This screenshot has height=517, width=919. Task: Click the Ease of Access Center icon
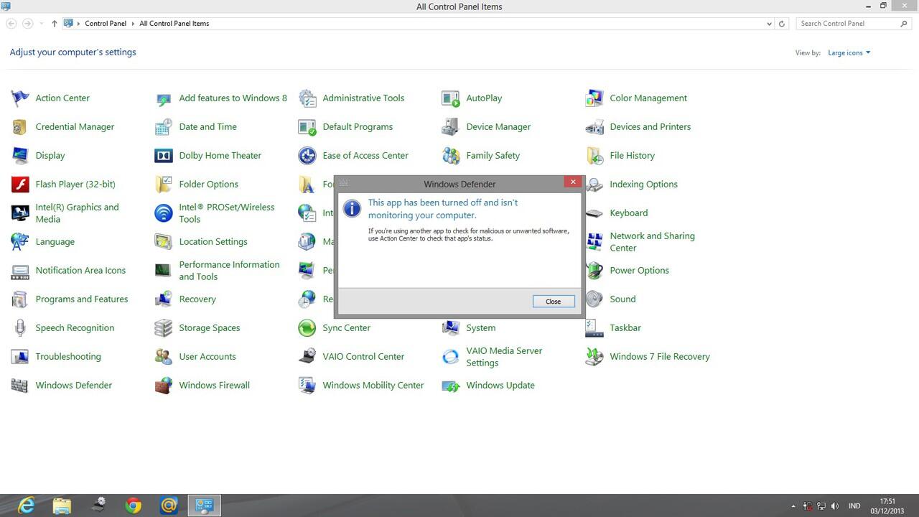pyautogui.click(x=307, y=156)
